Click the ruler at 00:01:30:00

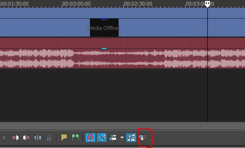click(15, 4)
